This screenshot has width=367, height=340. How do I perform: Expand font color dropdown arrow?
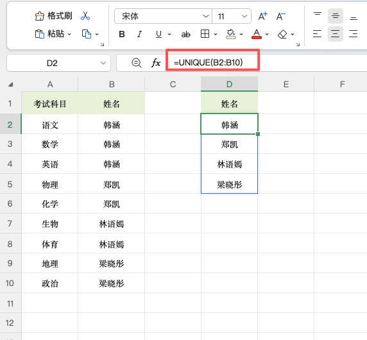267,35
